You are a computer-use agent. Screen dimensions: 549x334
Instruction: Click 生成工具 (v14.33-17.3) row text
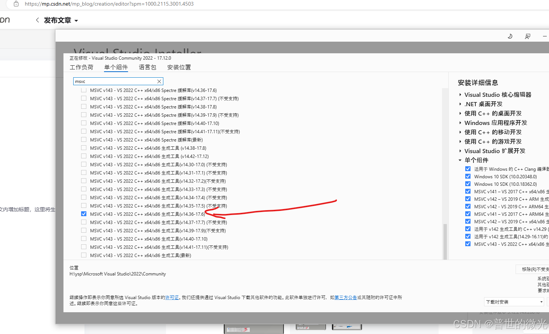pos(158,189)
